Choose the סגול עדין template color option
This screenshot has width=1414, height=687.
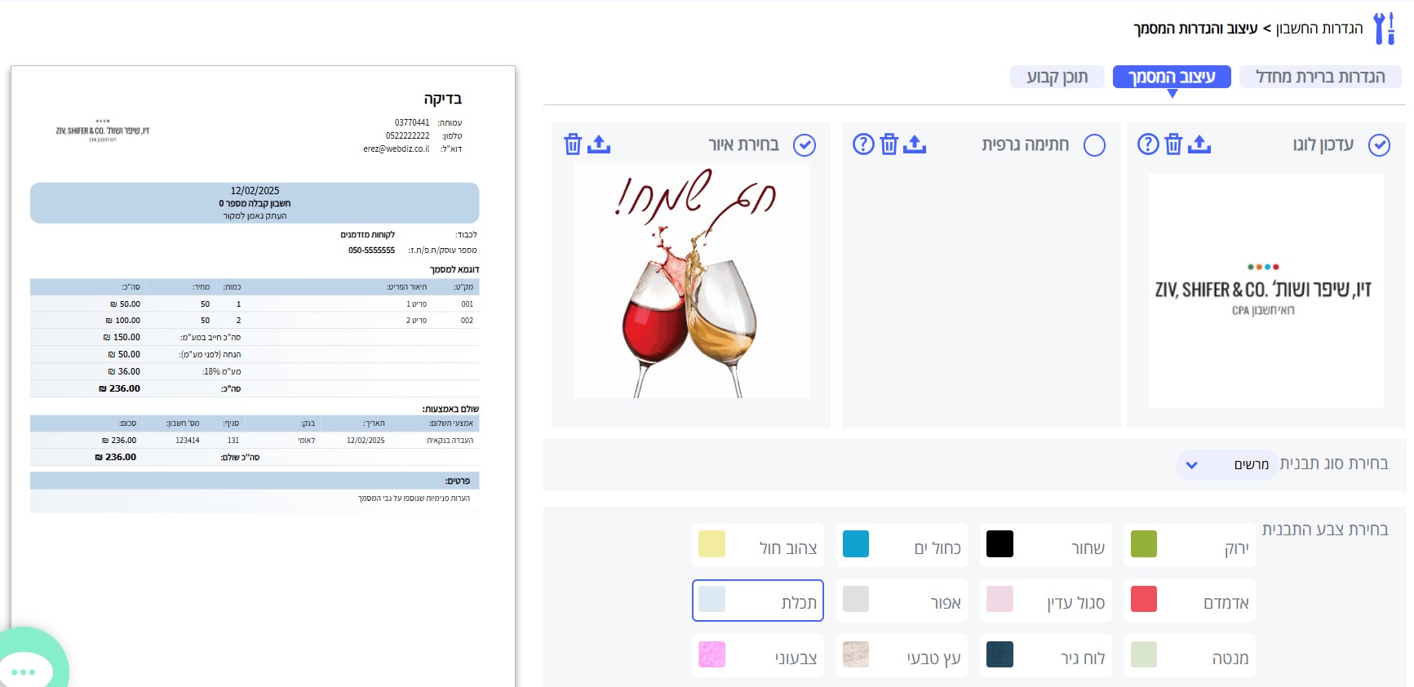[x=1046, y=601]
